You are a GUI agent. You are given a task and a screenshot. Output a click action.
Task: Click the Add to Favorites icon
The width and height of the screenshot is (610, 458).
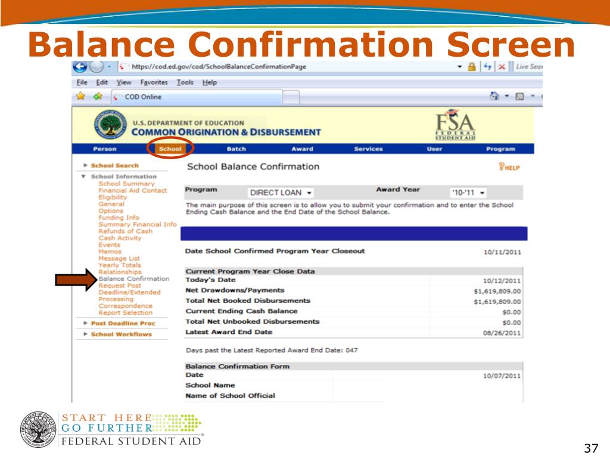point(98,96)
